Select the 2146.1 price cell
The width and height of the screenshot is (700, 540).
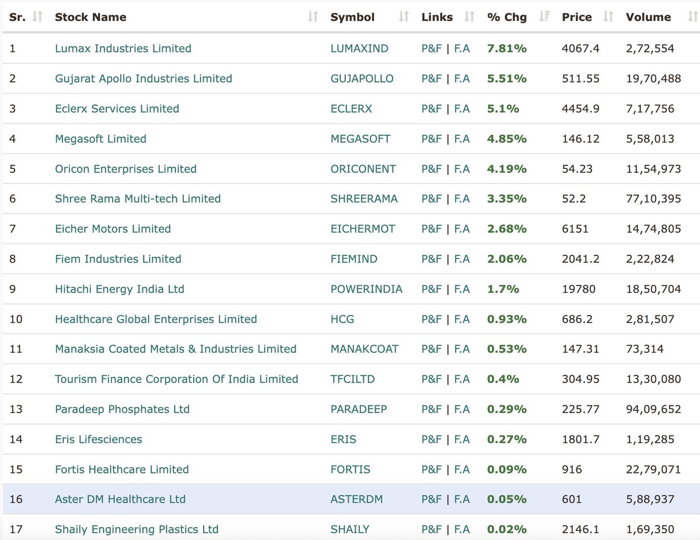[580, 530]
